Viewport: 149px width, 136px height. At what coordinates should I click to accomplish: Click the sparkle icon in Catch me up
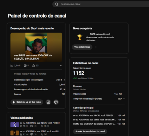click(14, 102)
